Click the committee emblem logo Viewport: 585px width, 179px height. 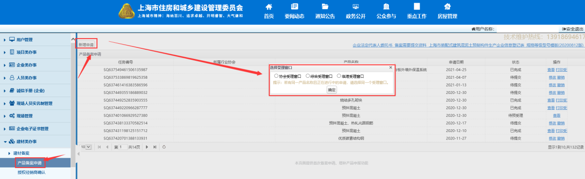[126, 11]
